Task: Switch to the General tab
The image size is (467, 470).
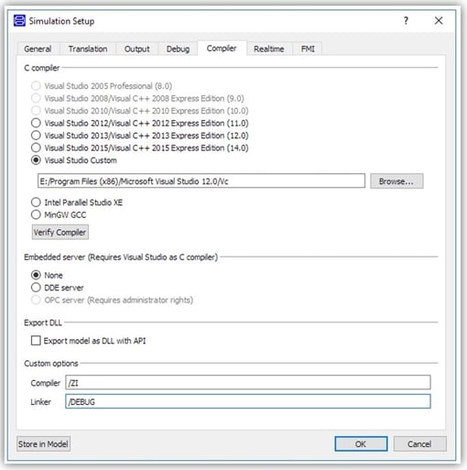Action: (38, 49)
